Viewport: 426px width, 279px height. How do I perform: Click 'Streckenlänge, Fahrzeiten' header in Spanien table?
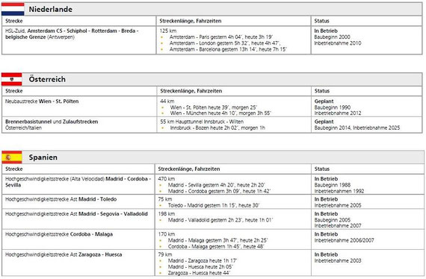(x=189, y=169)
